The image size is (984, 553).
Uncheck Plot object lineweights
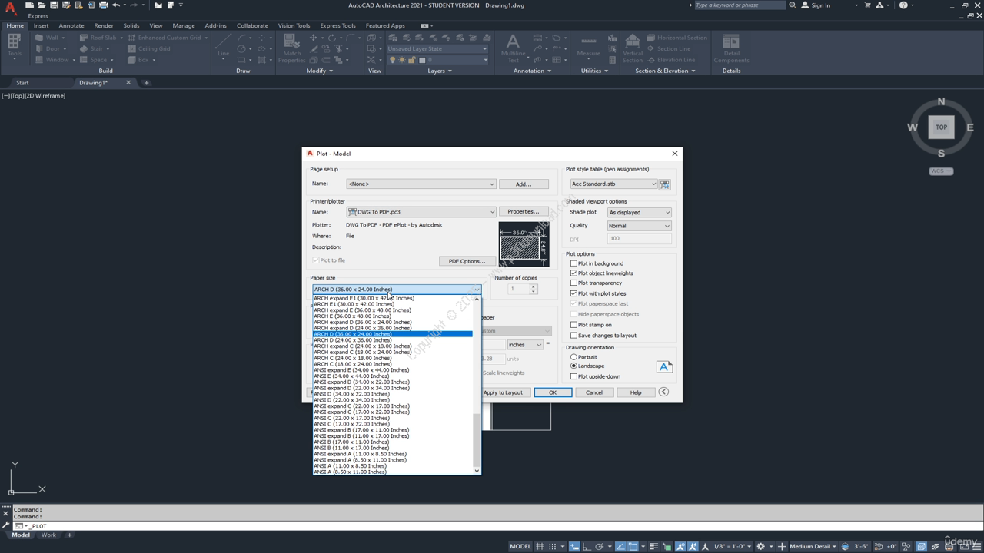point(573,273)
